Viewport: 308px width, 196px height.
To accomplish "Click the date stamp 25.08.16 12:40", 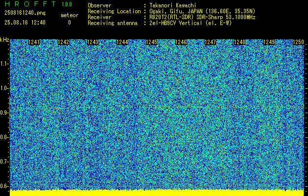I will (25, 23).
